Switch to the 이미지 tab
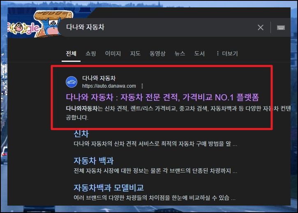 point(113,54)
